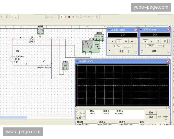The image size is (174, 139).
Task: Choose AC wave signal mode on XMM2
Action: [x=118, y=46]
